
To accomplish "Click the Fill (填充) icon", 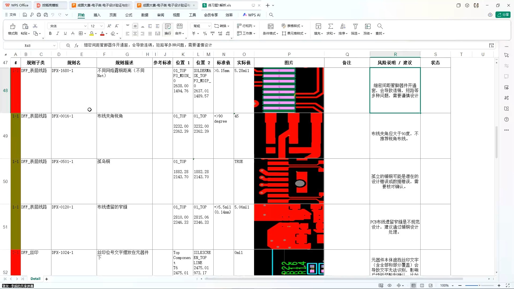I will click(318, 26).
